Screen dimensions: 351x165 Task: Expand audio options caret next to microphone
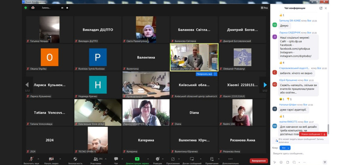tap(38, 159)
